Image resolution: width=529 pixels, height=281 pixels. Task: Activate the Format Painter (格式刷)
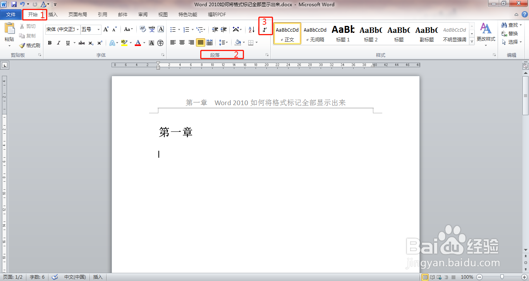point(30,45)
